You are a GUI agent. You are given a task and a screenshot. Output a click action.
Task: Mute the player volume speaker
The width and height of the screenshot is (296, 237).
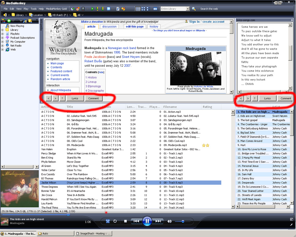[169, 221]
